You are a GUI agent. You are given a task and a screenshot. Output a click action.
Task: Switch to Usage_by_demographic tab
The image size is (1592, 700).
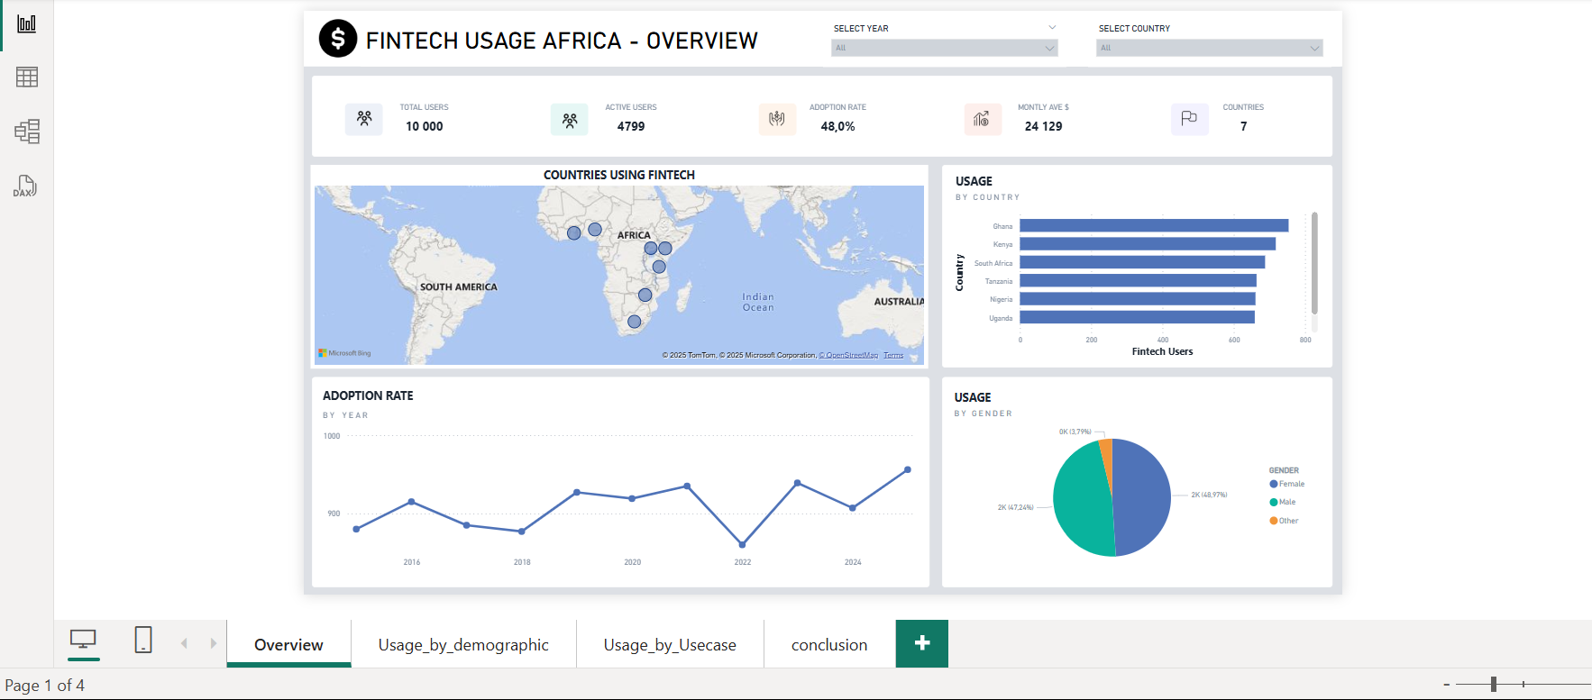click(463, 644)
